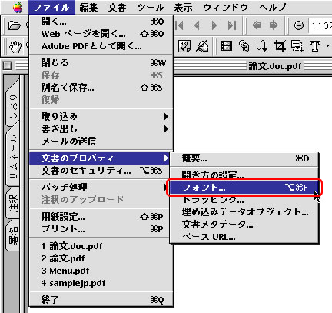
Task: Click the zoom percentage input field
Action: [320, 25]
